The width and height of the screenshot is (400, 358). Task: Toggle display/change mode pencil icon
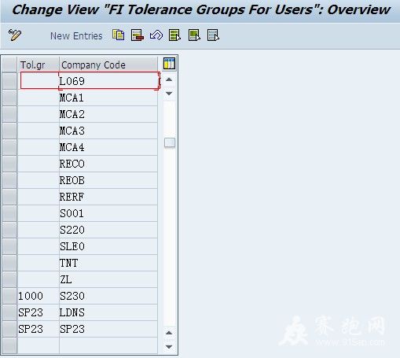[x=15, y=35]
